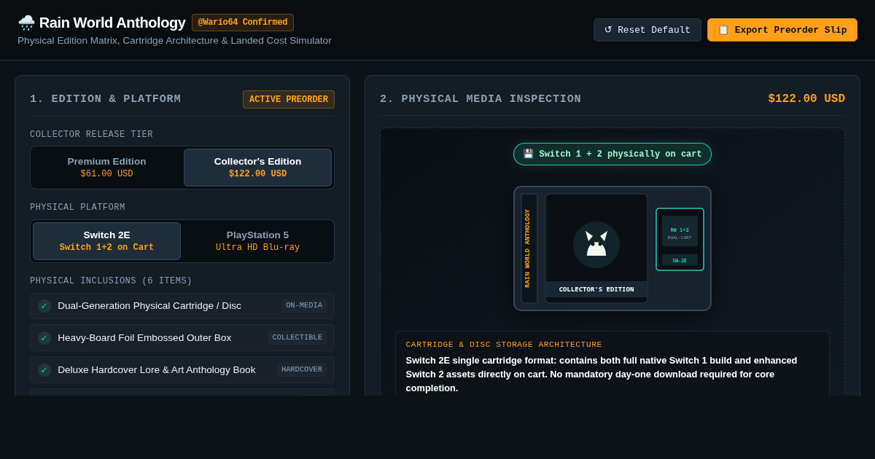Click checkmark for Dual-Generation Physical Cartridge
875x459 pixels.
click(x=44, y=306)
